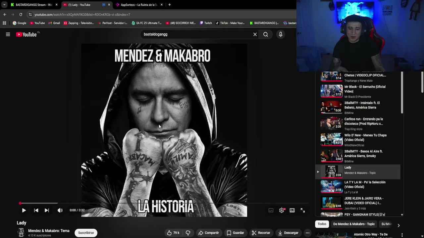Select the Todos filter chip
This screenshot has height=238, width=424.
322,224
